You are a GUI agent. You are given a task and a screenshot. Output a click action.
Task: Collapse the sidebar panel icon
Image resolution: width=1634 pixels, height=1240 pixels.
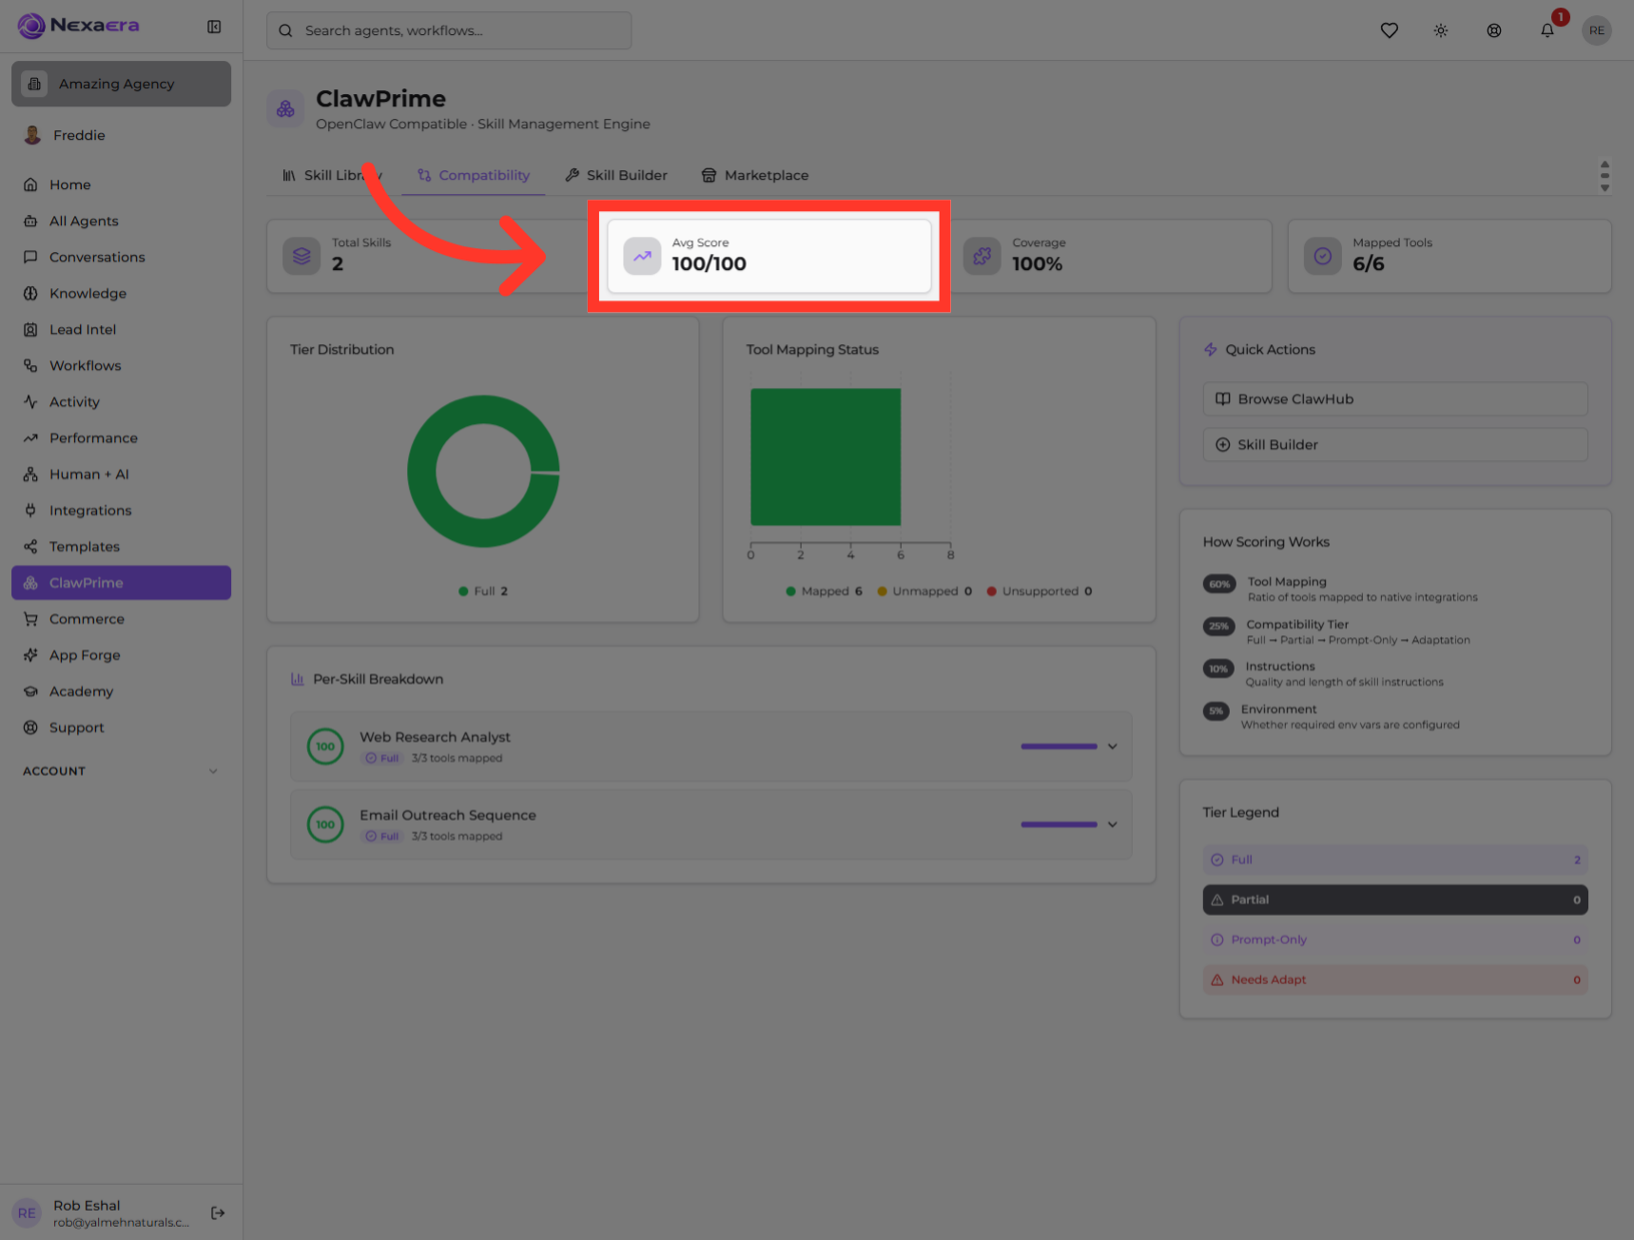(x=214, y=27)
